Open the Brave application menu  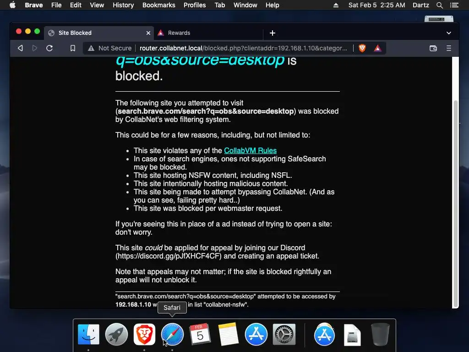click(34, 5)
